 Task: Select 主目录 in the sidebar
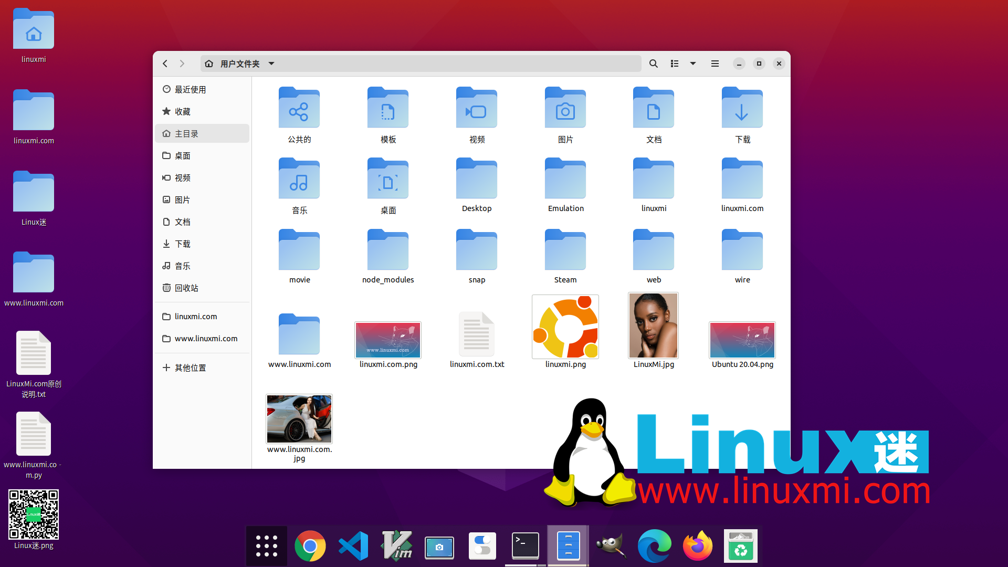[202, 133]
